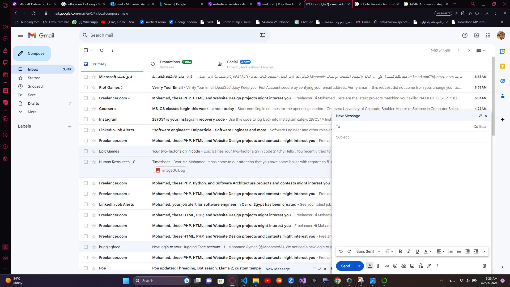Click the blue Send button
The image size is (510, 287).
(x=345, y=266)
